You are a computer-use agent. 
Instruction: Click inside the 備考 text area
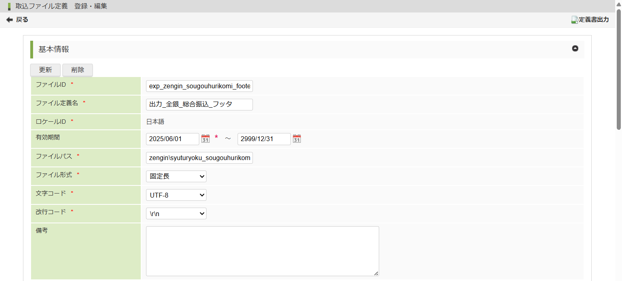point(262,251)
